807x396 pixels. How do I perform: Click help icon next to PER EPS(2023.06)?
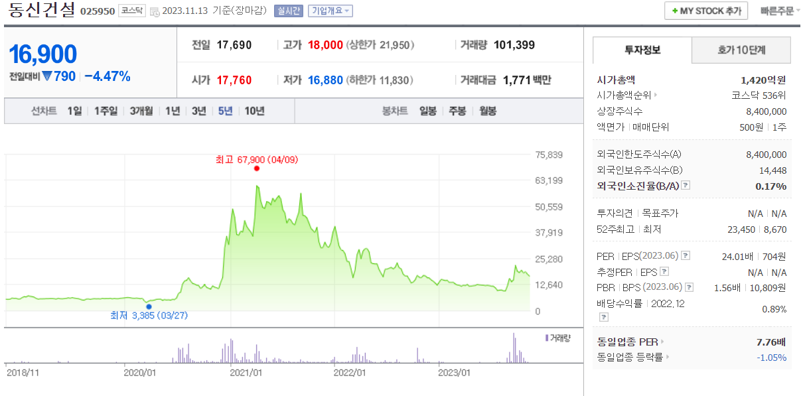pos(686,256)
